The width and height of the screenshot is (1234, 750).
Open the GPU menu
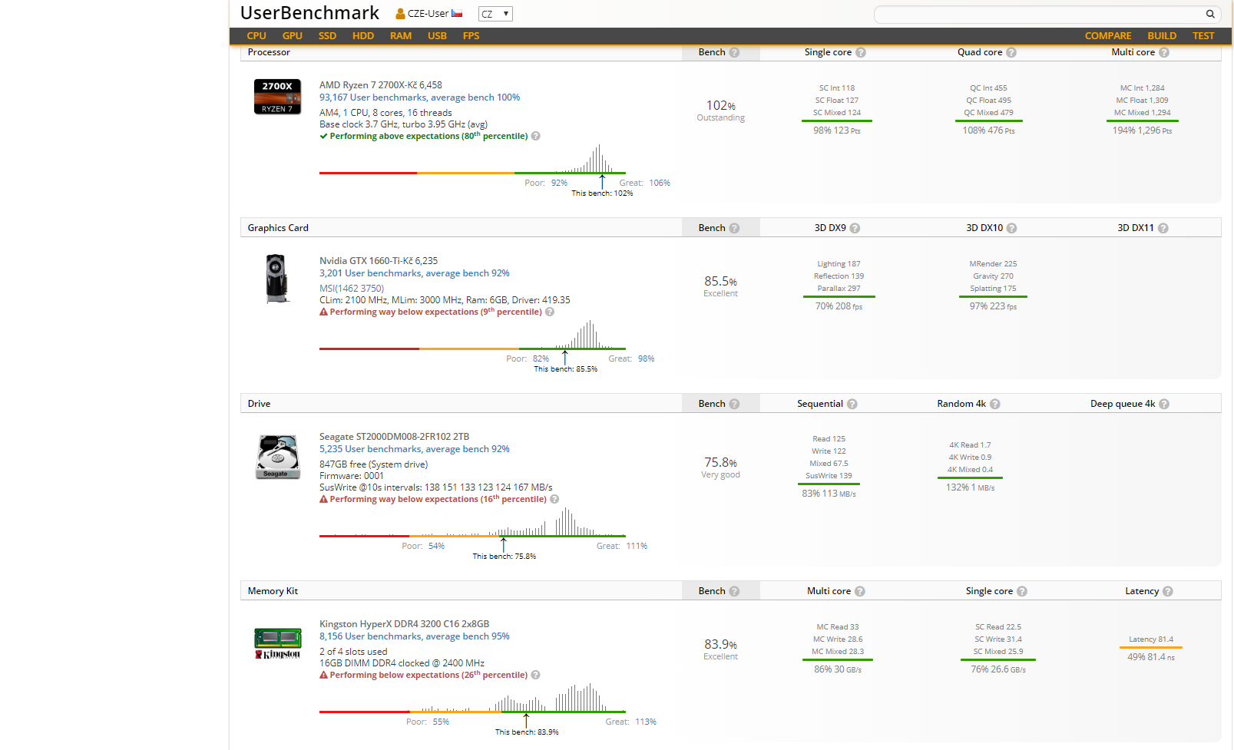pos(293,36)
